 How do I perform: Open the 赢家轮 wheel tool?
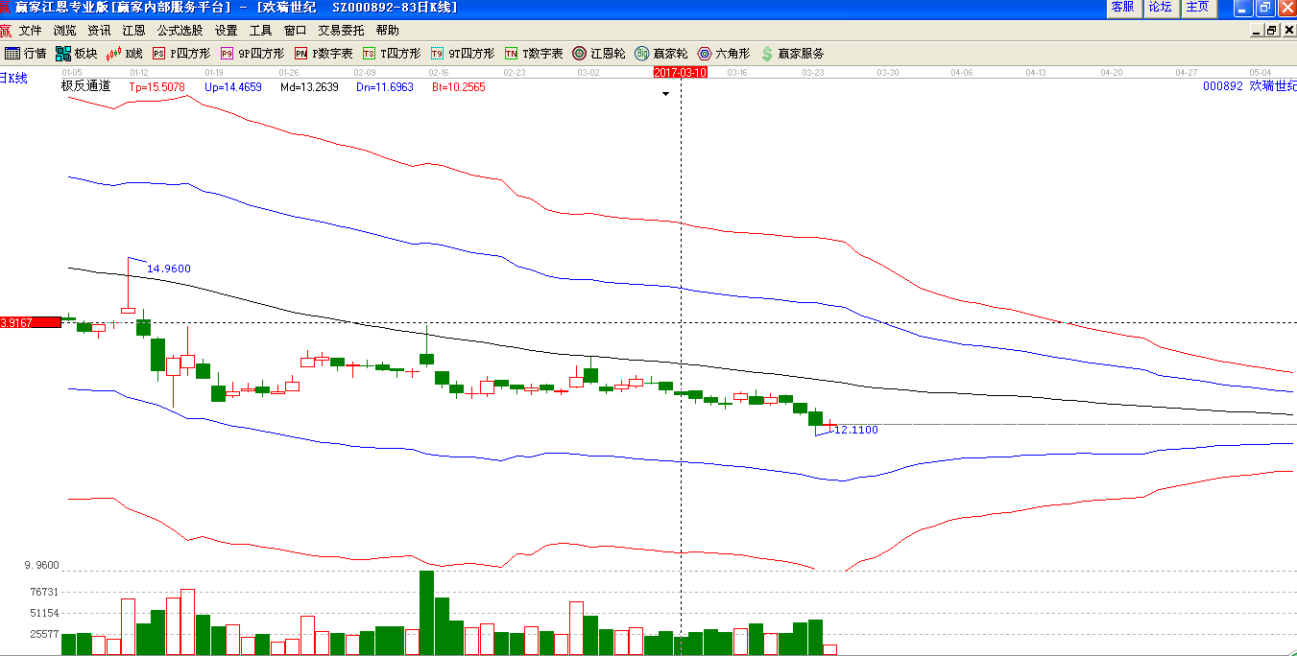pos(661,54)
